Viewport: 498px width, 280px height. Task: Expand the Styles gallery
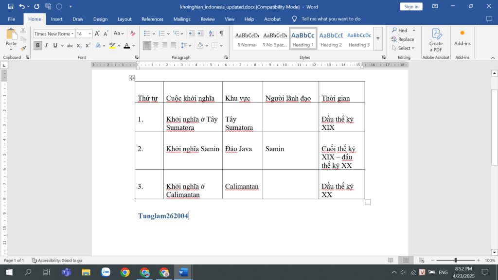tap(378, 38)
